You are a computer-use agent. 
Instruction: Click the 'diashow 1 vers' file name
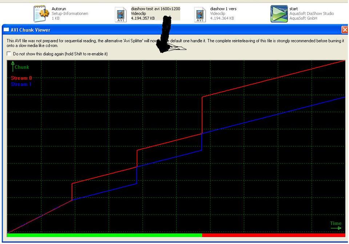tap(223, 9)
